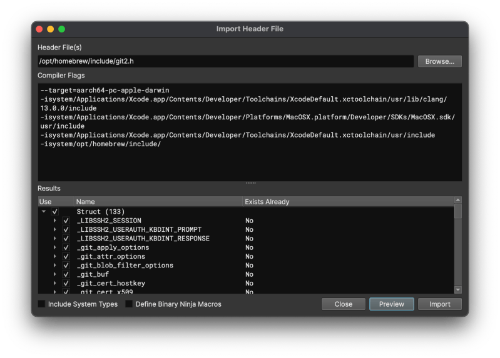Uncheck the _LIBSSH2_SESSION checkbox
The height and width of the screenshot is (358, 500).
coord(66,221)
